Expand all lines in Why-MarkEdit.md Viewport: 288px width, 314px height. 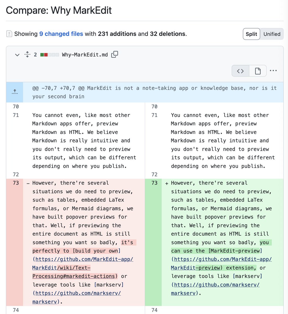27,54
